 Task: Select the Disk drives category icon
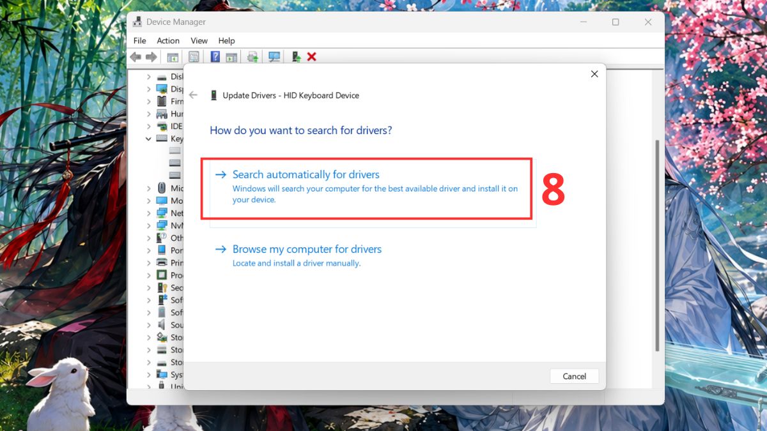[x=162, y=77]
